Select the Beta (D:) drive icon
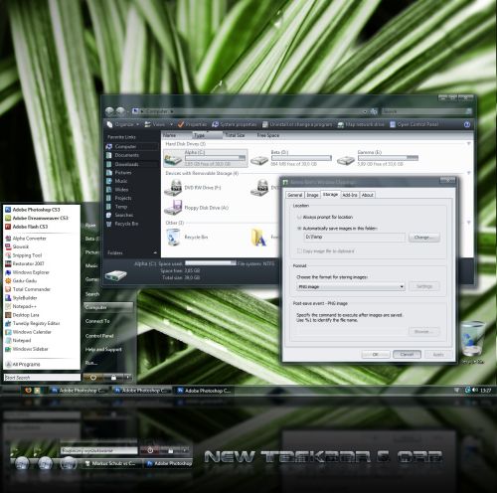 259,160
